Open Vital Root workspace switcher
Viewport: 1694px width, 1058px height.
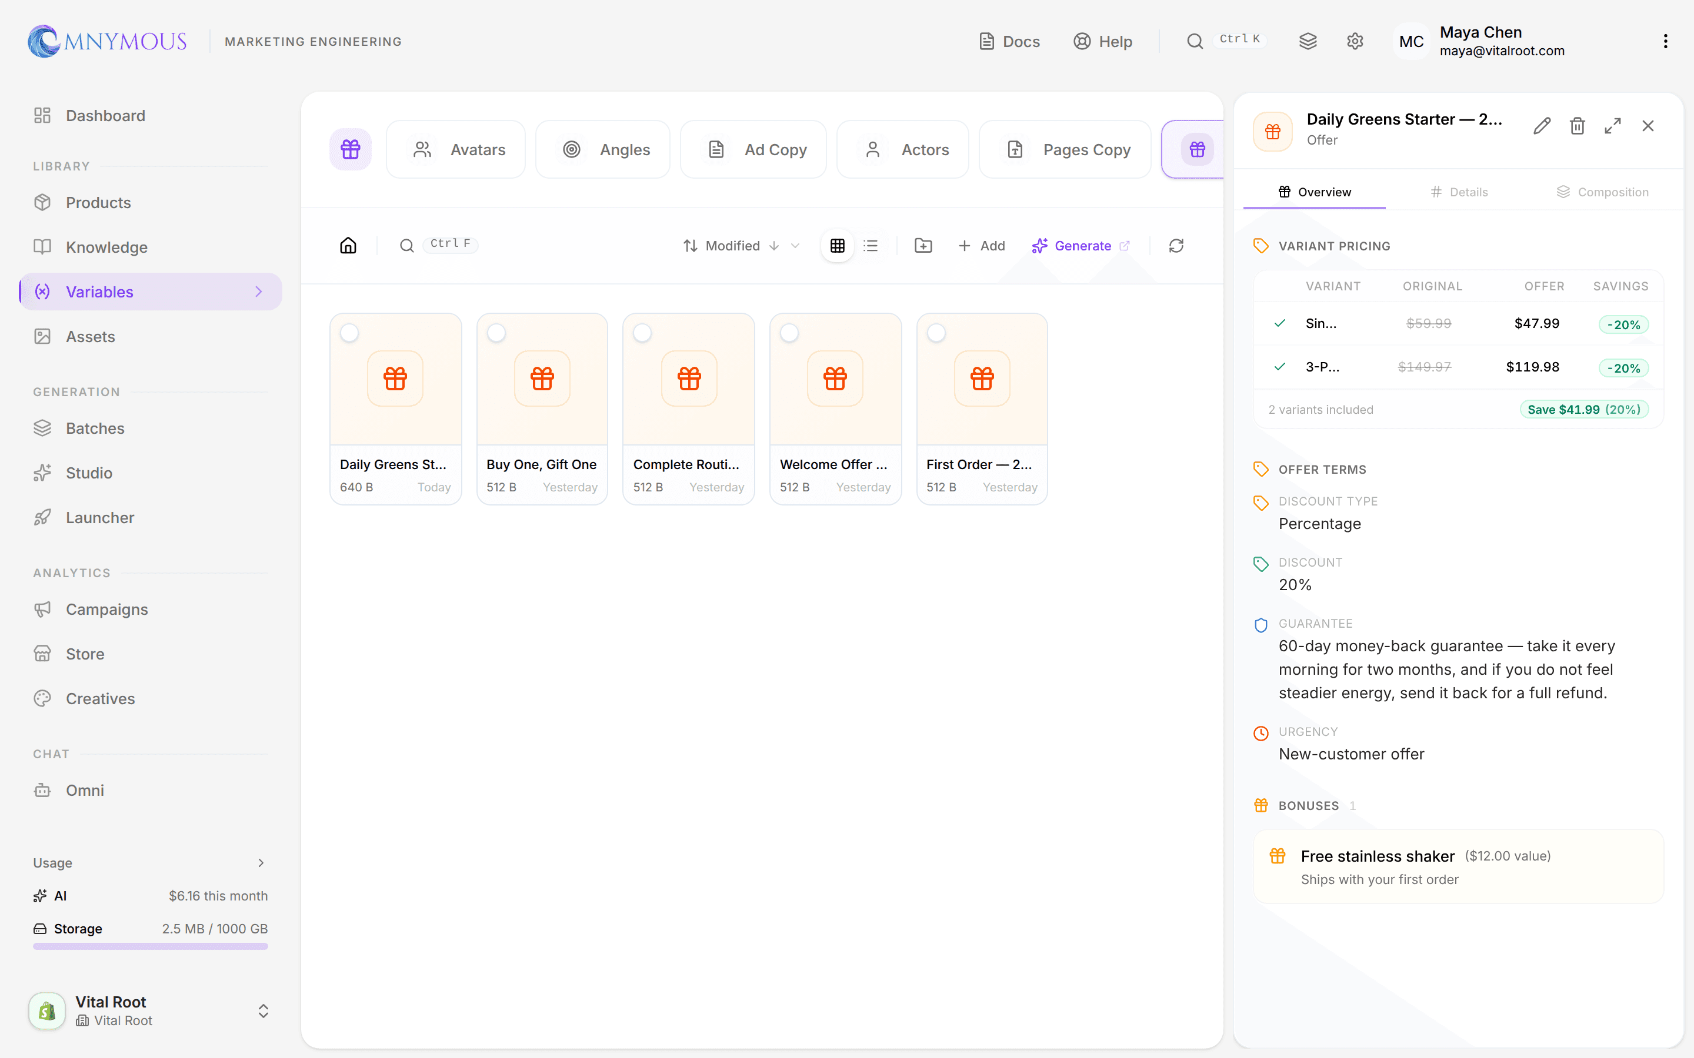(x=151, y=1010)
